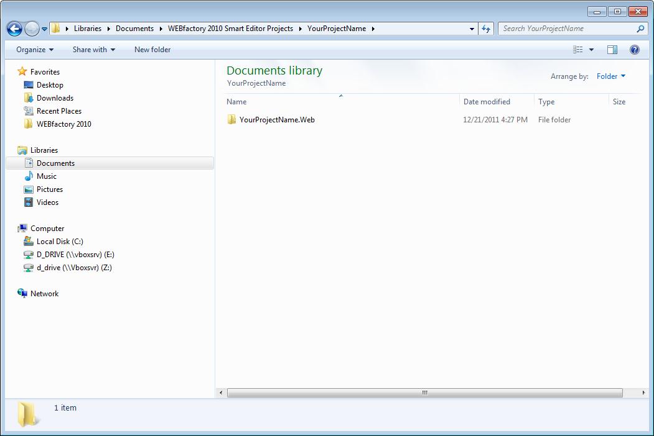Open the Help question mark icon
This screenshot has width=654, height=436.
tap(635, 50)
